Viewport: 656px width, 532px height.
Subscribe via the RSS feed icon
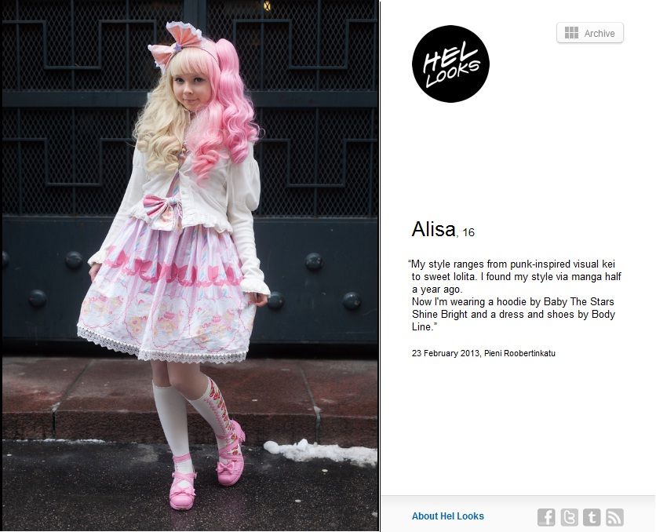pyautogui.click(x=614, y=517)
